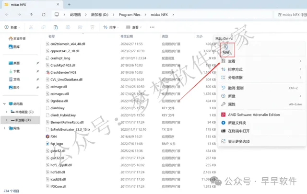Click Program Files in the breadcrumb

point(130,15)
